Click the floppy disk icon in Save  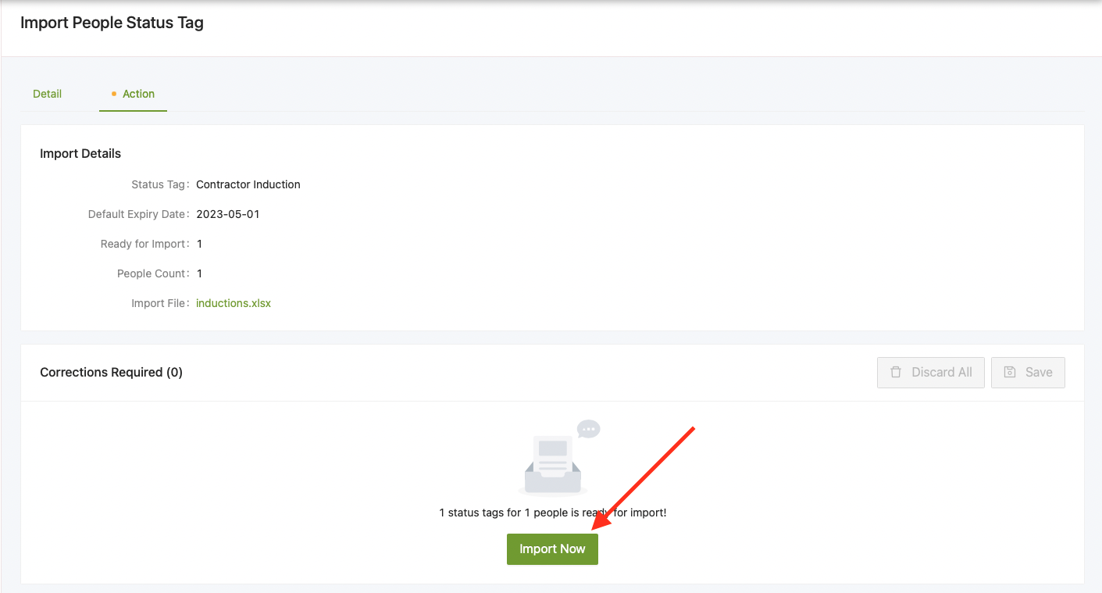tap(1010, 373)
